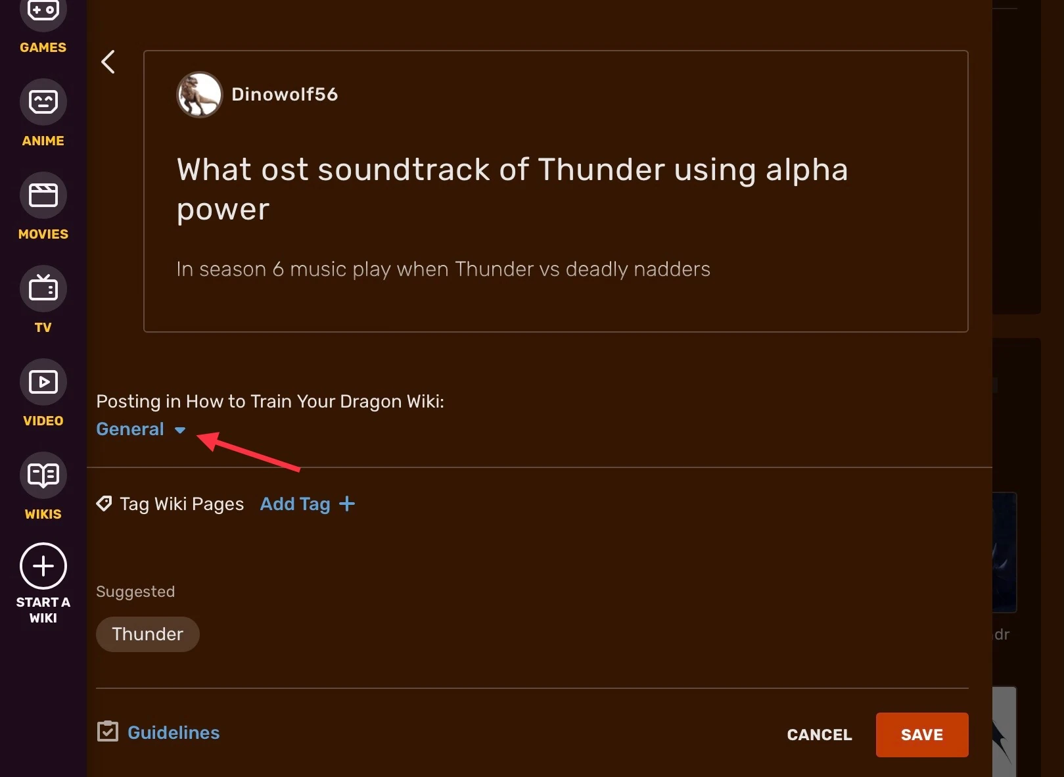Open the TV section icon
Screen dimensions: 1064x777
43,289
